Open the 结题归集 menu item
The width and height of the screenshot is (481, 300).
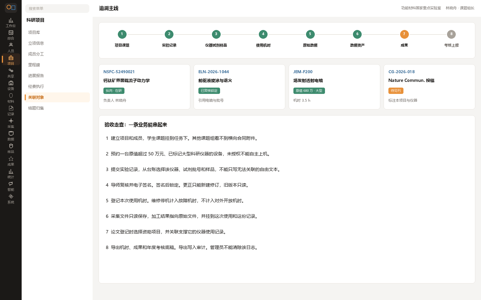(57, 108)
